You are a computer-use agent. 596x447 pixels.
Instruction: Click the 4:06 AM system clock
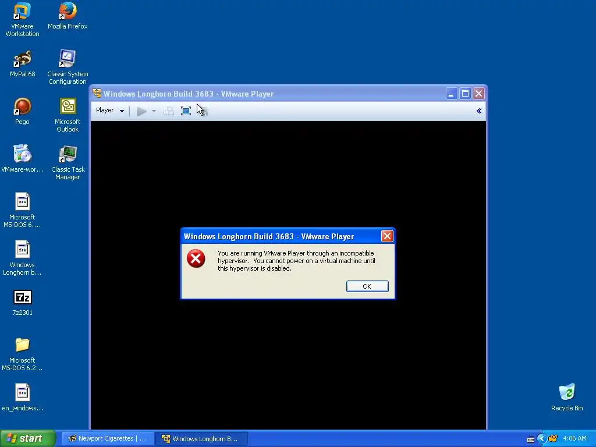point(574,439)
